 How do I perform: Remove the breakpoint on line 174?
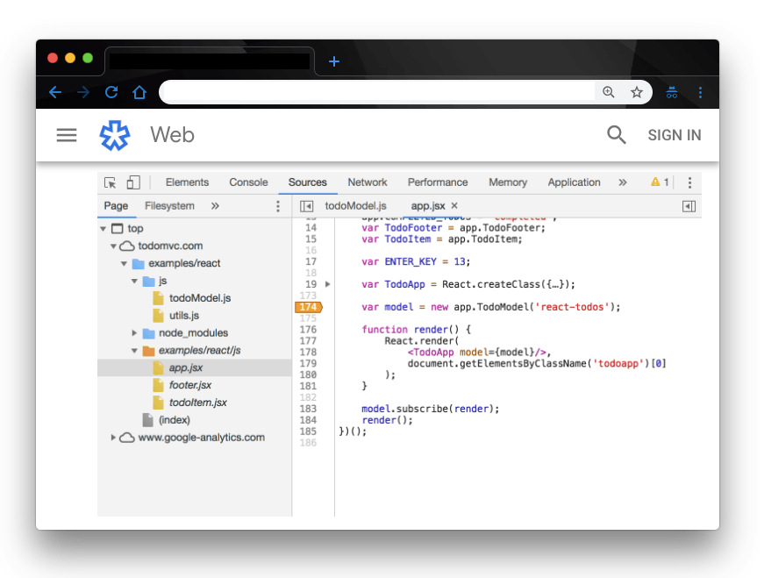[x=309, y=307]
